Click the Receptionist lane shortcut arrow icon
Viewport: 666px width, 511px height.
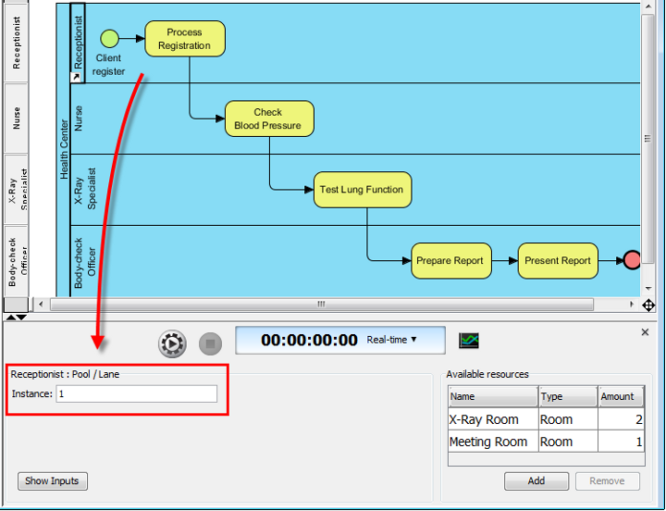(76, 77)
